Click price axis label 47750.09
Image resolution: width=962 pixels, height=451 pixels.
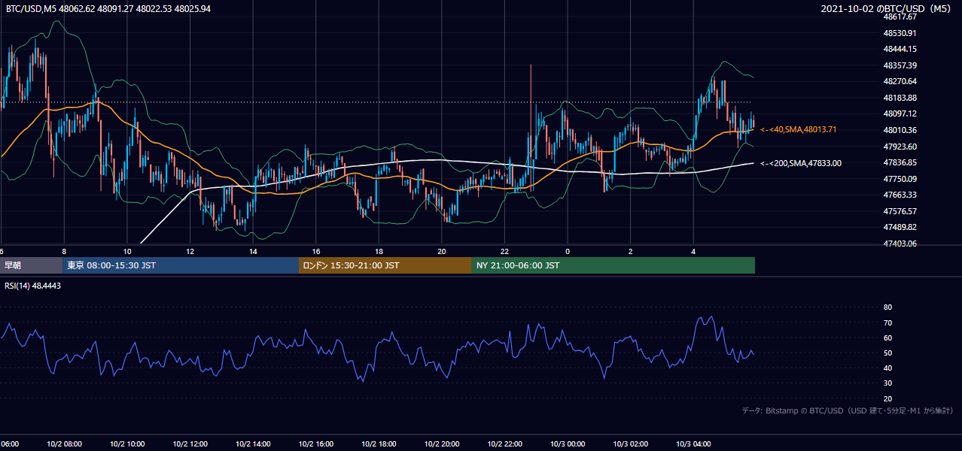point(900,179)
